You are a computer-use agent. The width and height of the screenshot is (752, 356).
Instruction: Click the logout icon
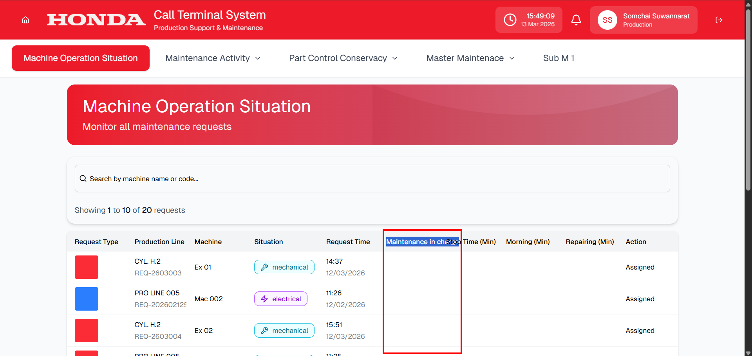(719, 20)
